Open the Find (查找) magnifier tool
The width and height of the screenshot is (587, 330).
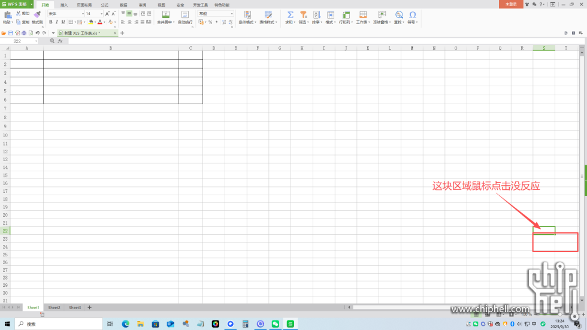tap(398, 14)
